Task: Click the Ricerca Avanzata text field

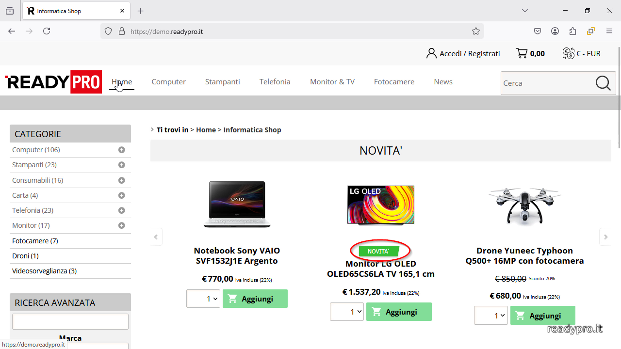Action: tap(70, 321)
